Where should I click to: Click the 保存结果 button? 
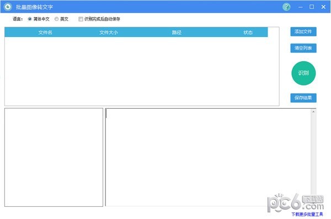303,98
